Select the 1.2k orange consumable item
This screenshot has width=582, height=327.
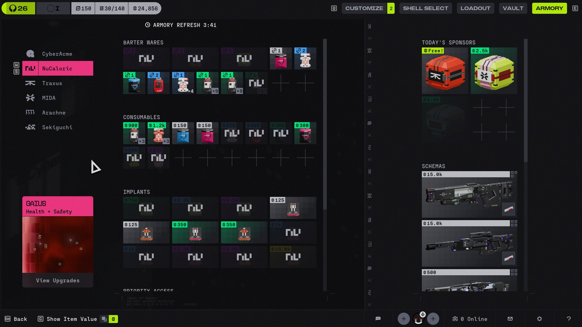coord(158,133)
